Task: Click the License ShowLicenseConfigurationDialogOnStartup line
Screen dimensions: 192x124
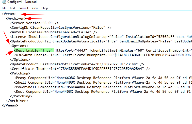Action: 101,37
